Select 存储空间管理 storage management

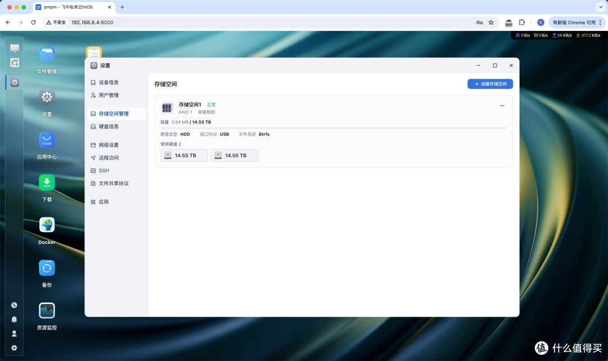point(117,114)
